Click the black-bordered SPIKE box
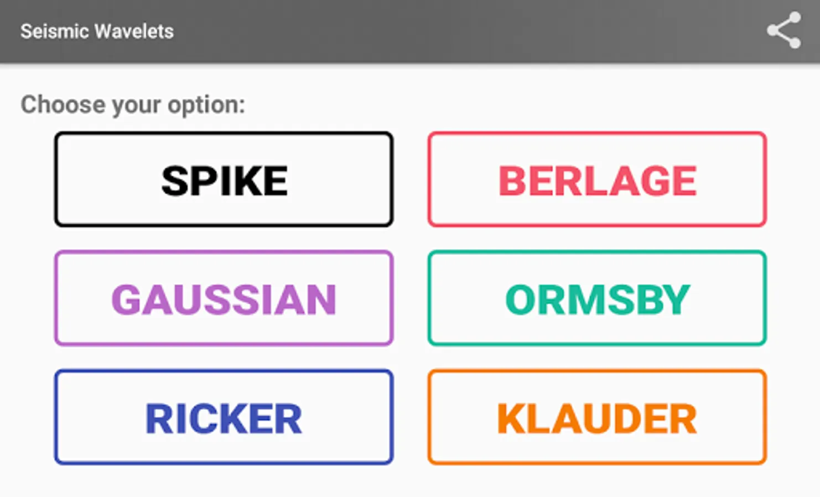 click(x=224, y=179)
